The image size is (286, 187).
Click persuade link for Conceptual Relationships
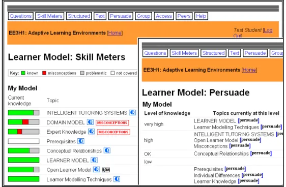coord(261,153)
